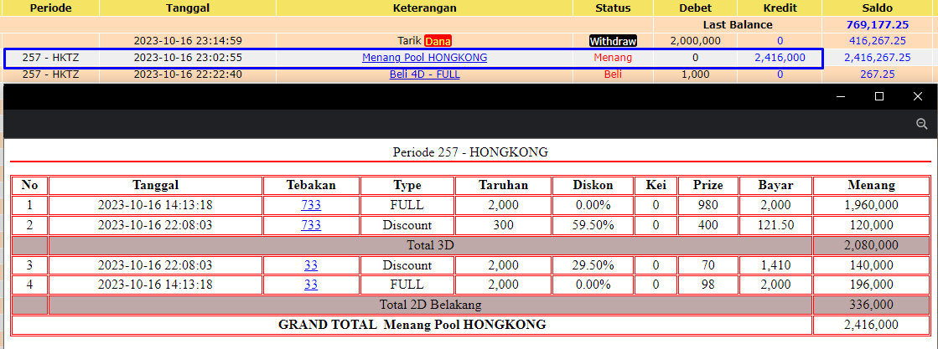Open the 733 tebakan link in row 2

[311, 225]
